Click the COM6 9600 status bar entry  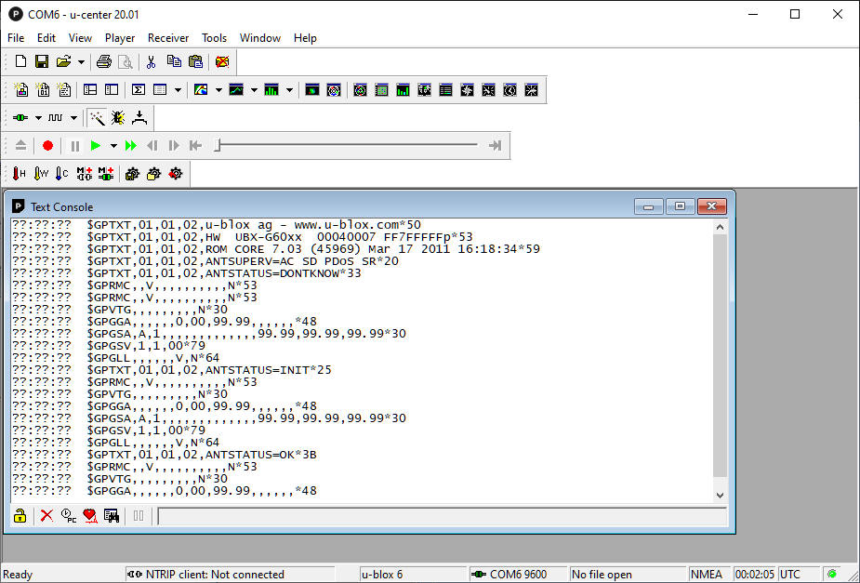coord(518,575)
